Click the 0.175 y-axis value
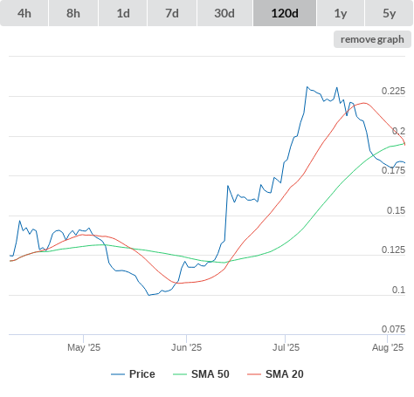Image resolution: width=414 pixels, height=397 pixels. pos(393,170)
